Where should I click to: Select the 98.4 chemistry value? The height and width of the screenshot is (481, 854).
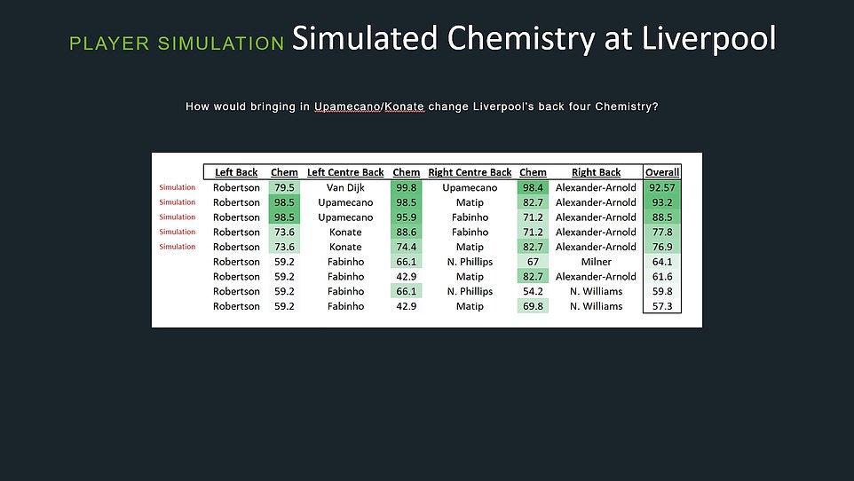click(x=533, y=187)
